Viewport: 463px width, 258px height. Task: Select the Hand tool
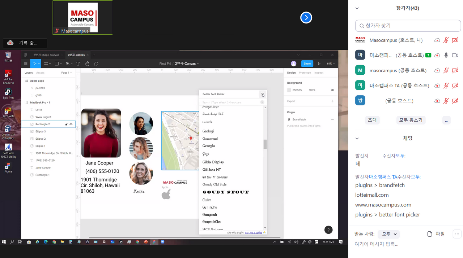(87, 64)
